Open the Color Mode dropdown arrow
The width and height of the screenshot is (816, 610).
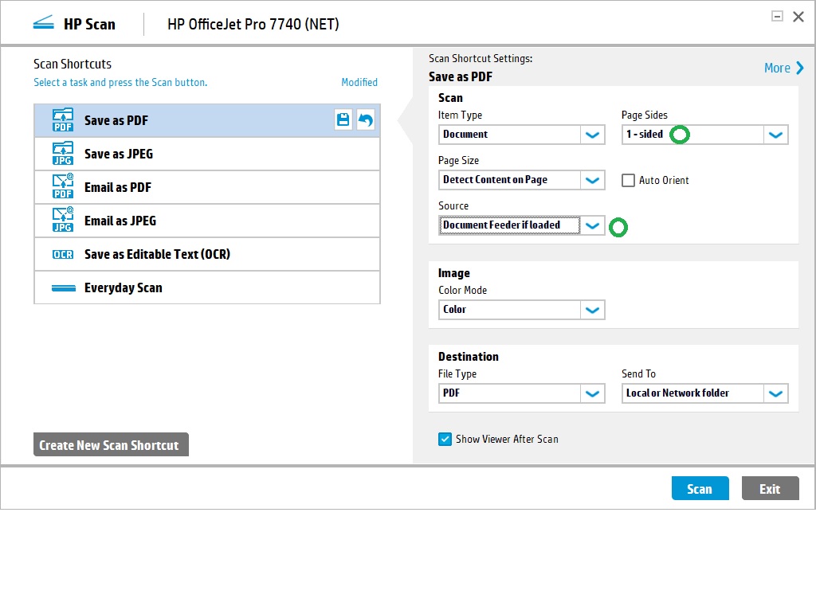(x=592, y=310)
